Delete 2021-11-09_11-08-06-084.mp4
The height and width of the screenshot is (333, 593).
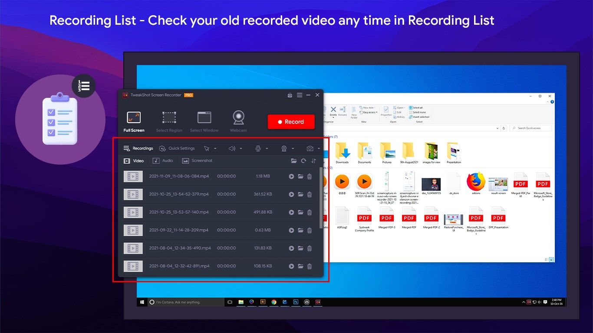tap(310, 176)
